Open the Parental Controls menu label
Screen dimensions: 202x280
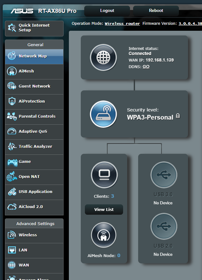click(x=37, y=116)
